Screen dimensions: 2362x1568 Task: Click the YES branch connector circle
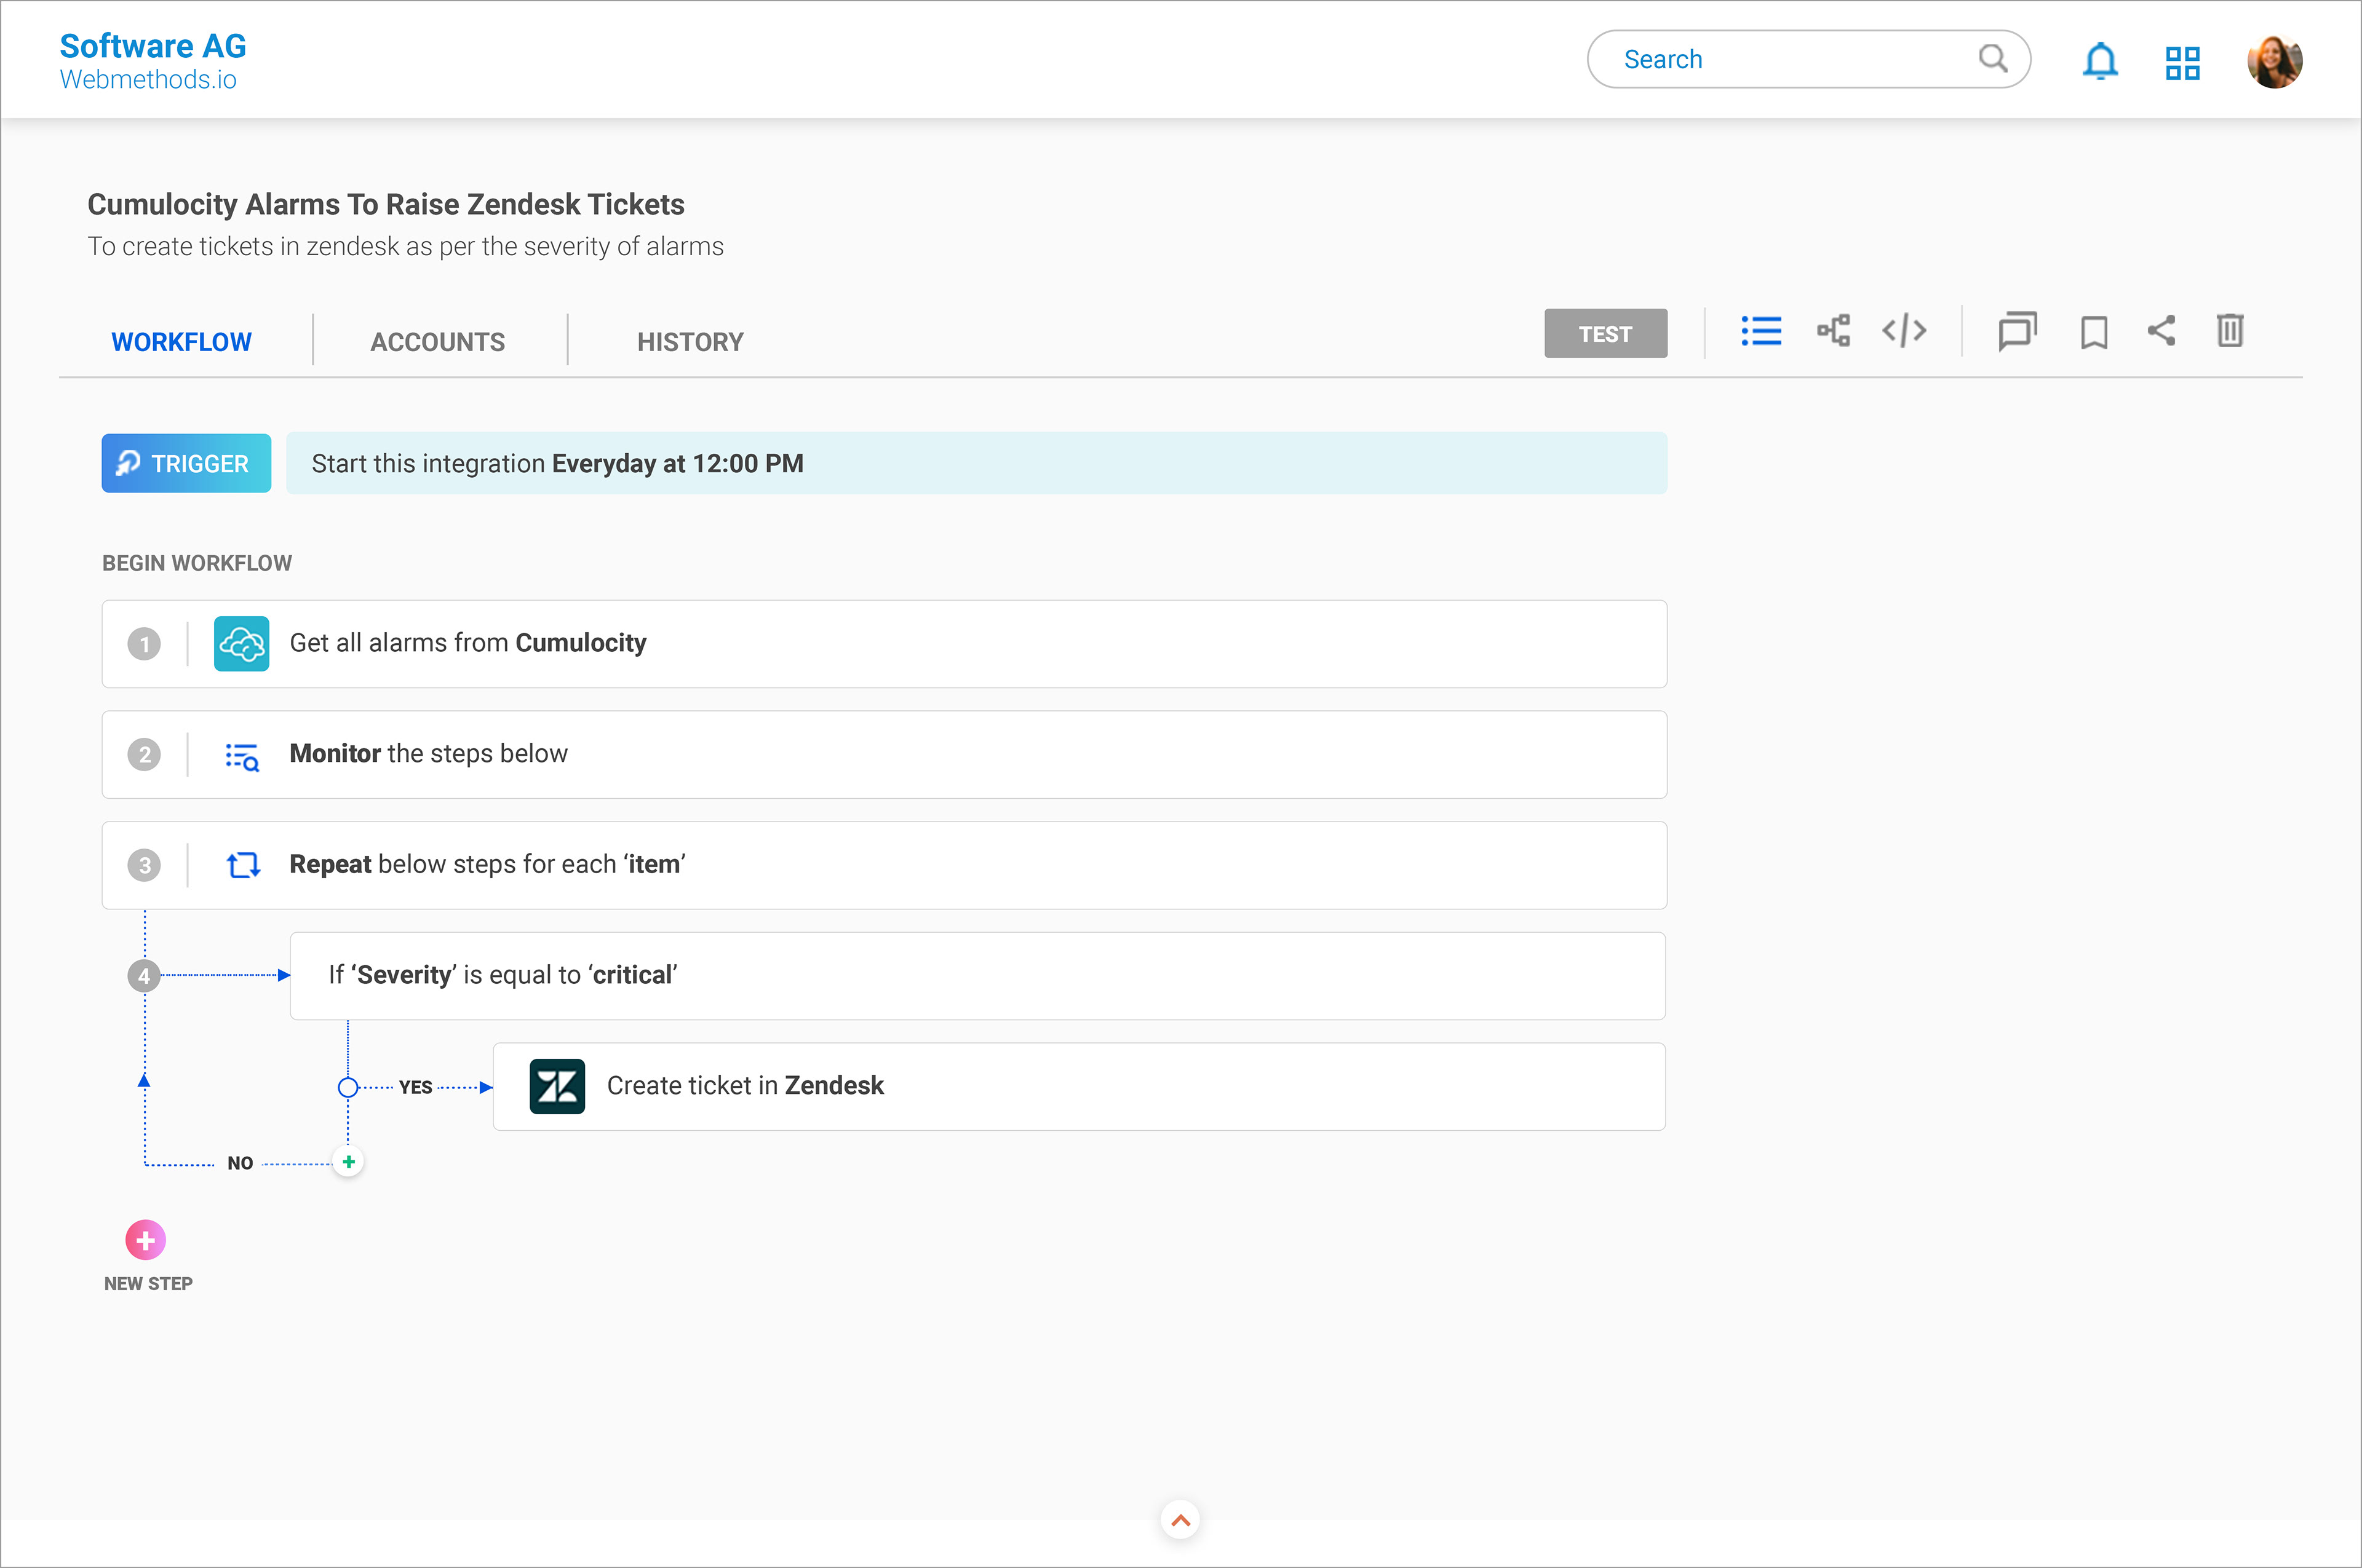coord(347,1088)
